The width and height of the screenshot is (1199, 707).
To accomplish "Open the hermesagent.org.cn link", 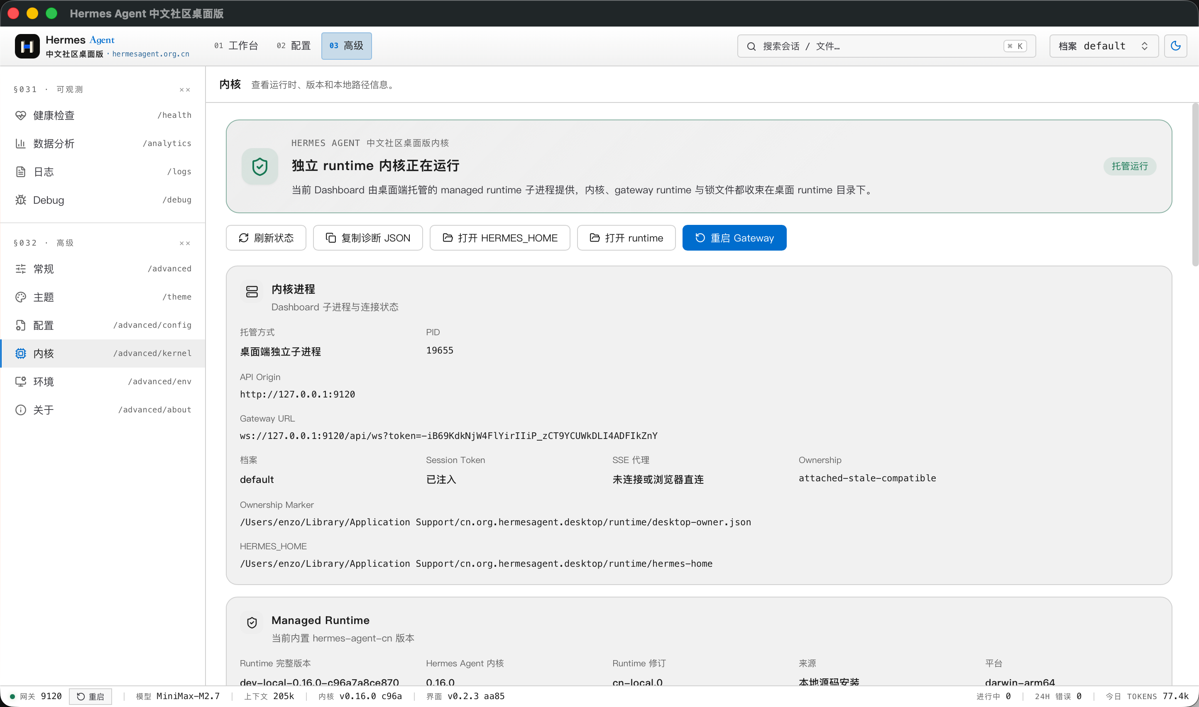I will coord(151,54).
